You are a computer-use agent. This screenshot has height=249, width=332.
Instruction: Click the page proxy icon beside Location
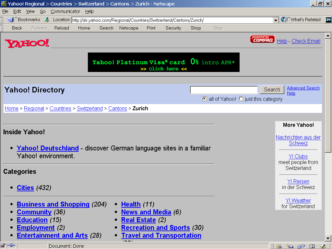(x=47, y=20)
